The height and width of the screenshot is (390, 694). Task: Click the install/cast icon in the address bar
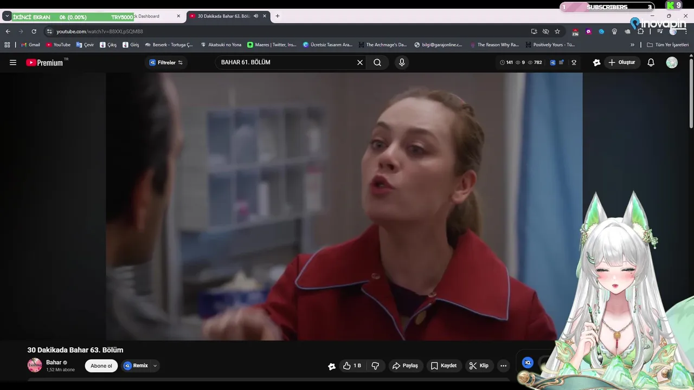point(534,31)
